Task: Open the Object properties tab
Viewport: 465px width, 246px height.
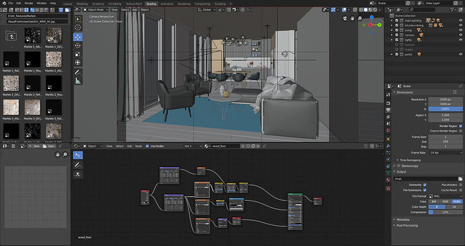Action: click(x=388, y=139)
